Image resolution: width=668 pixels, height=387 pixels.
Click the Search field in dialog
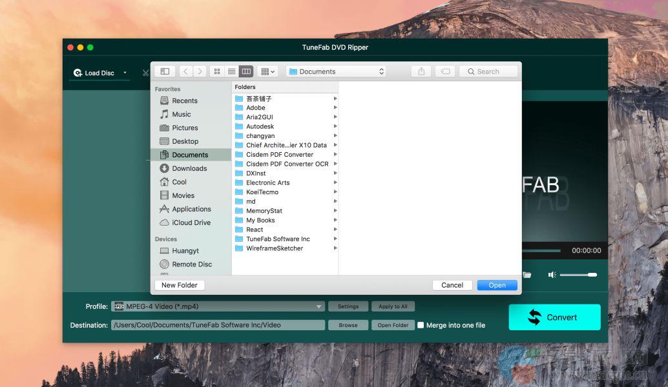click(488, 72)
